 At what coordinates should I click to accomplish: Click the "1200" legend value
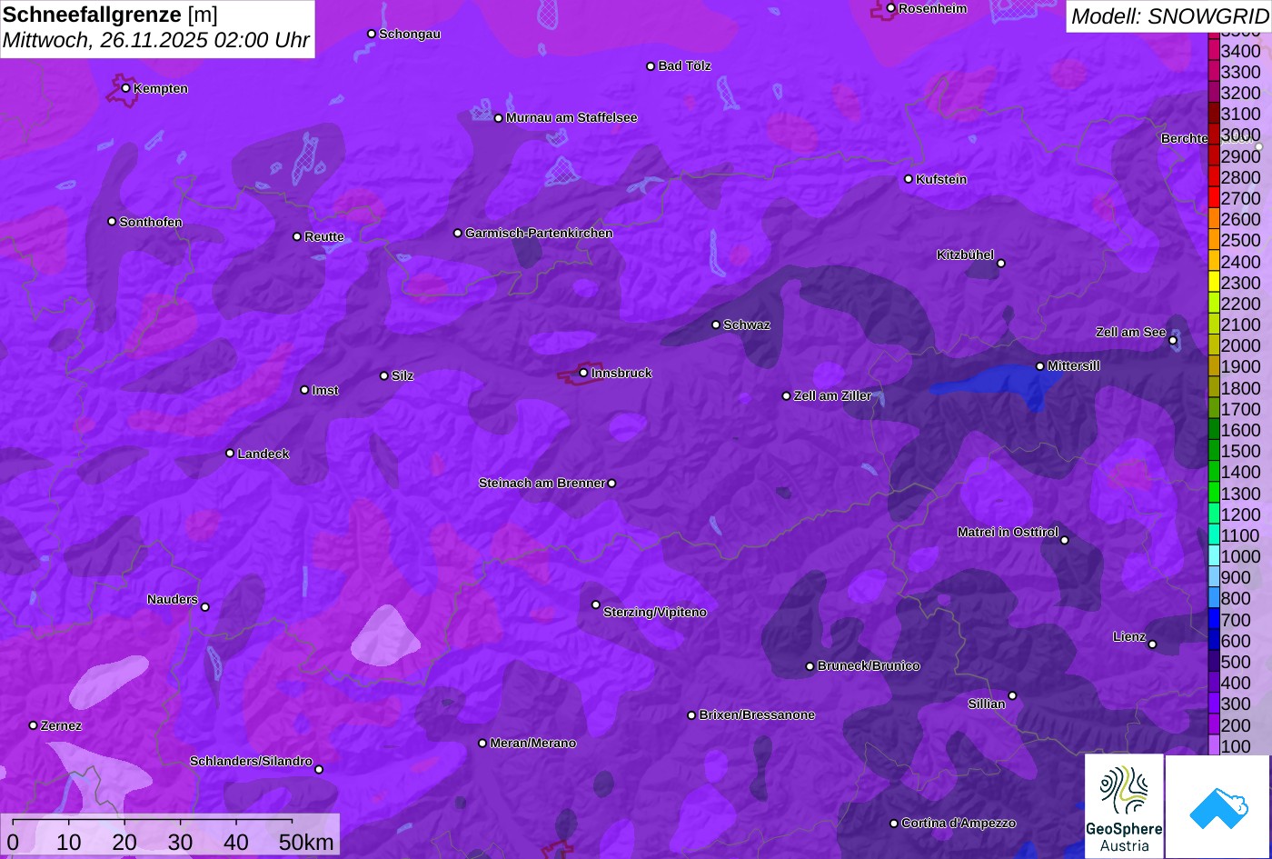pos(1241,514)
